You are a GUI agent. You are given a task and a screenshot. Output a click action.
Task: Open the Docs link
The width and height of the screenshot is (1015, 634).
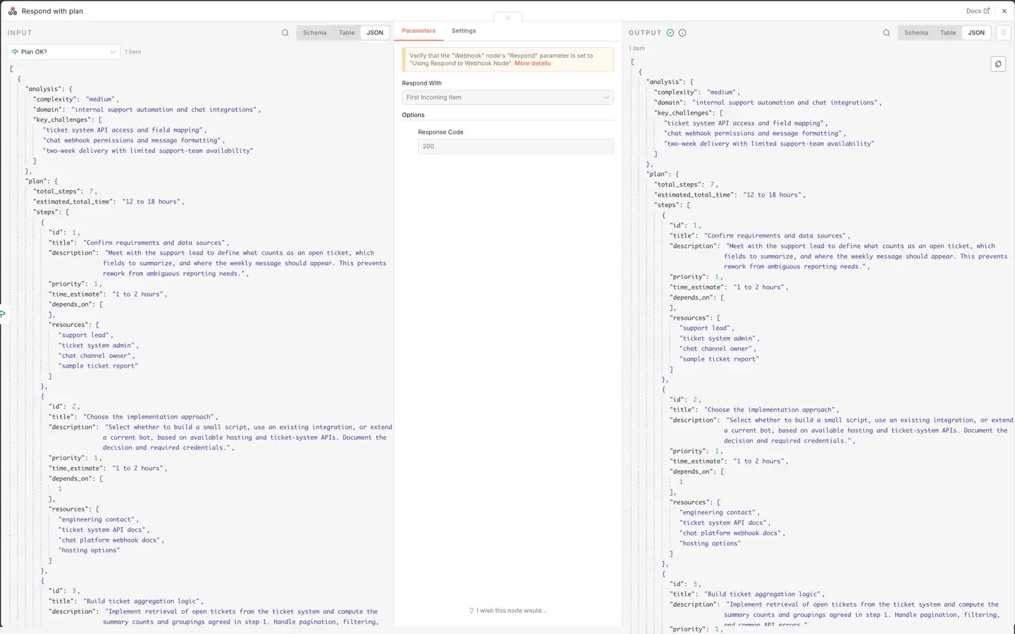978,11
